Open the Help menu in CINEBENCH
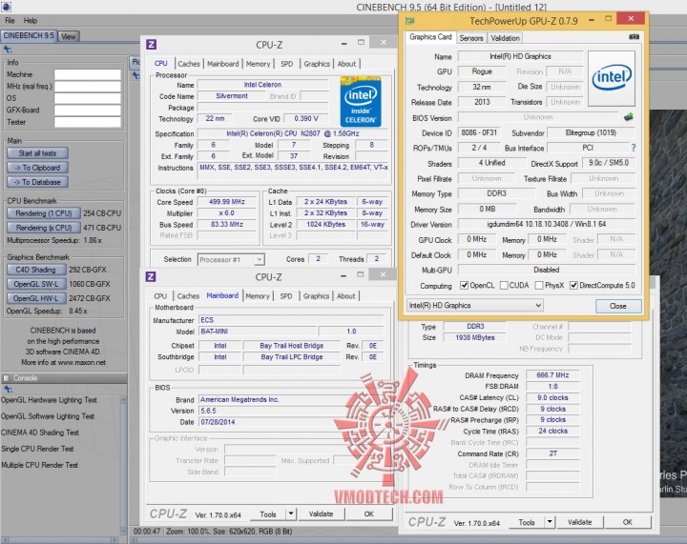This screenshot has width=687, height=544. click(31, 21)
